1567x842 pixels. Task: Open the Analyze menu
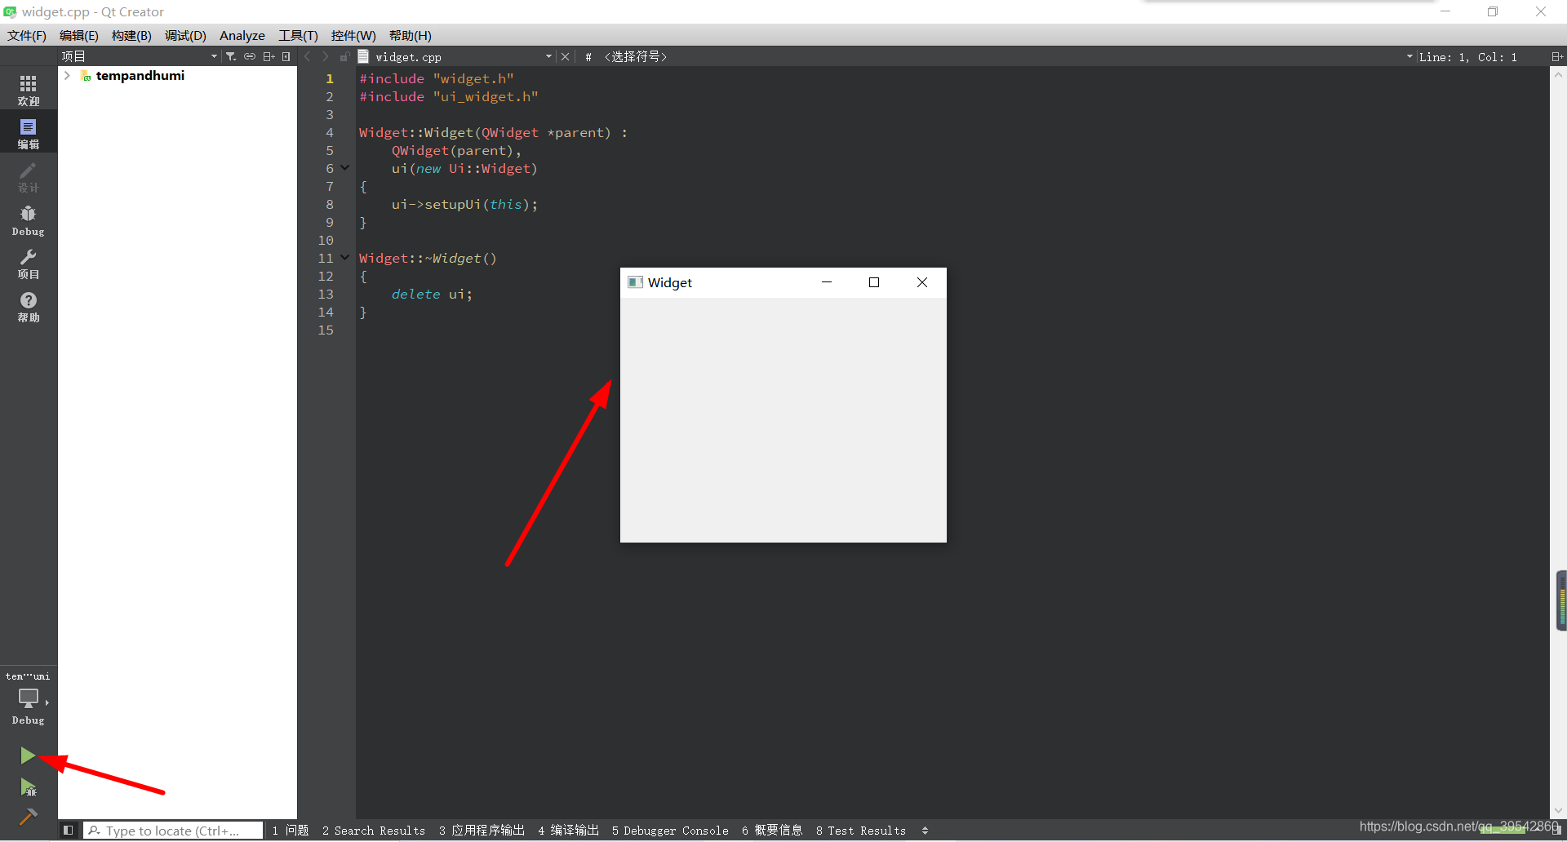(x=242, y=35)
